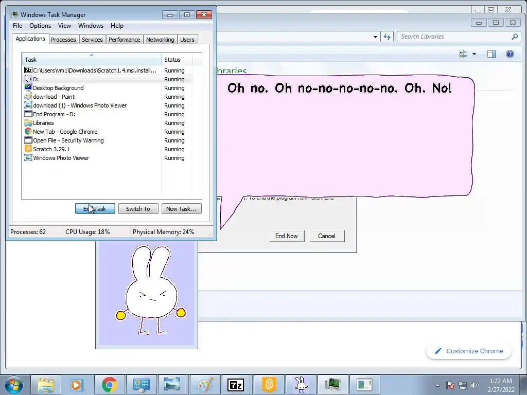
Task: Expand the address bar history dropdown
Action: pyautogui.click(x=375, y=37)
